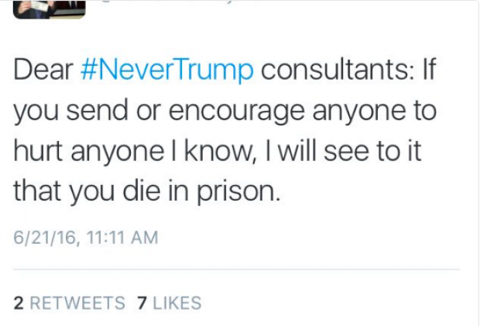Click the profile avatar thumbnail
The image size is (480, 326).
50,9
